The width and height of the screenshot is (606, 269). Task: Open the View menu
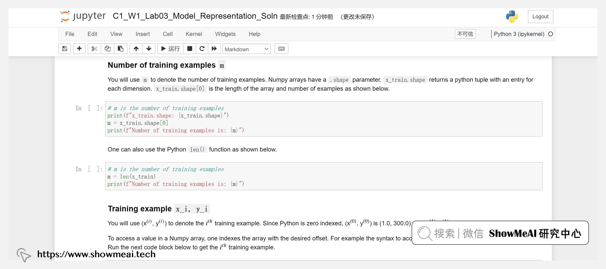[x=116, y=34]
